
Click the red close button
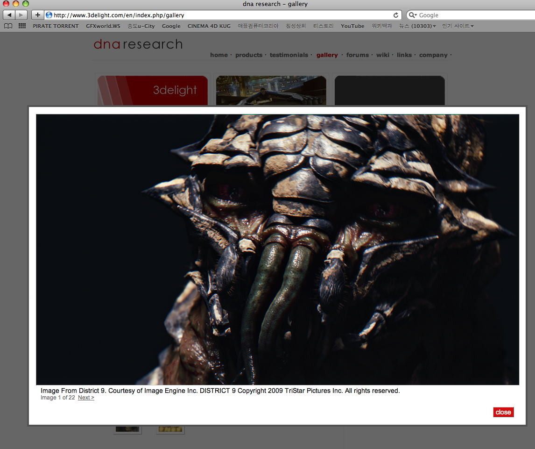pos(503,412)
